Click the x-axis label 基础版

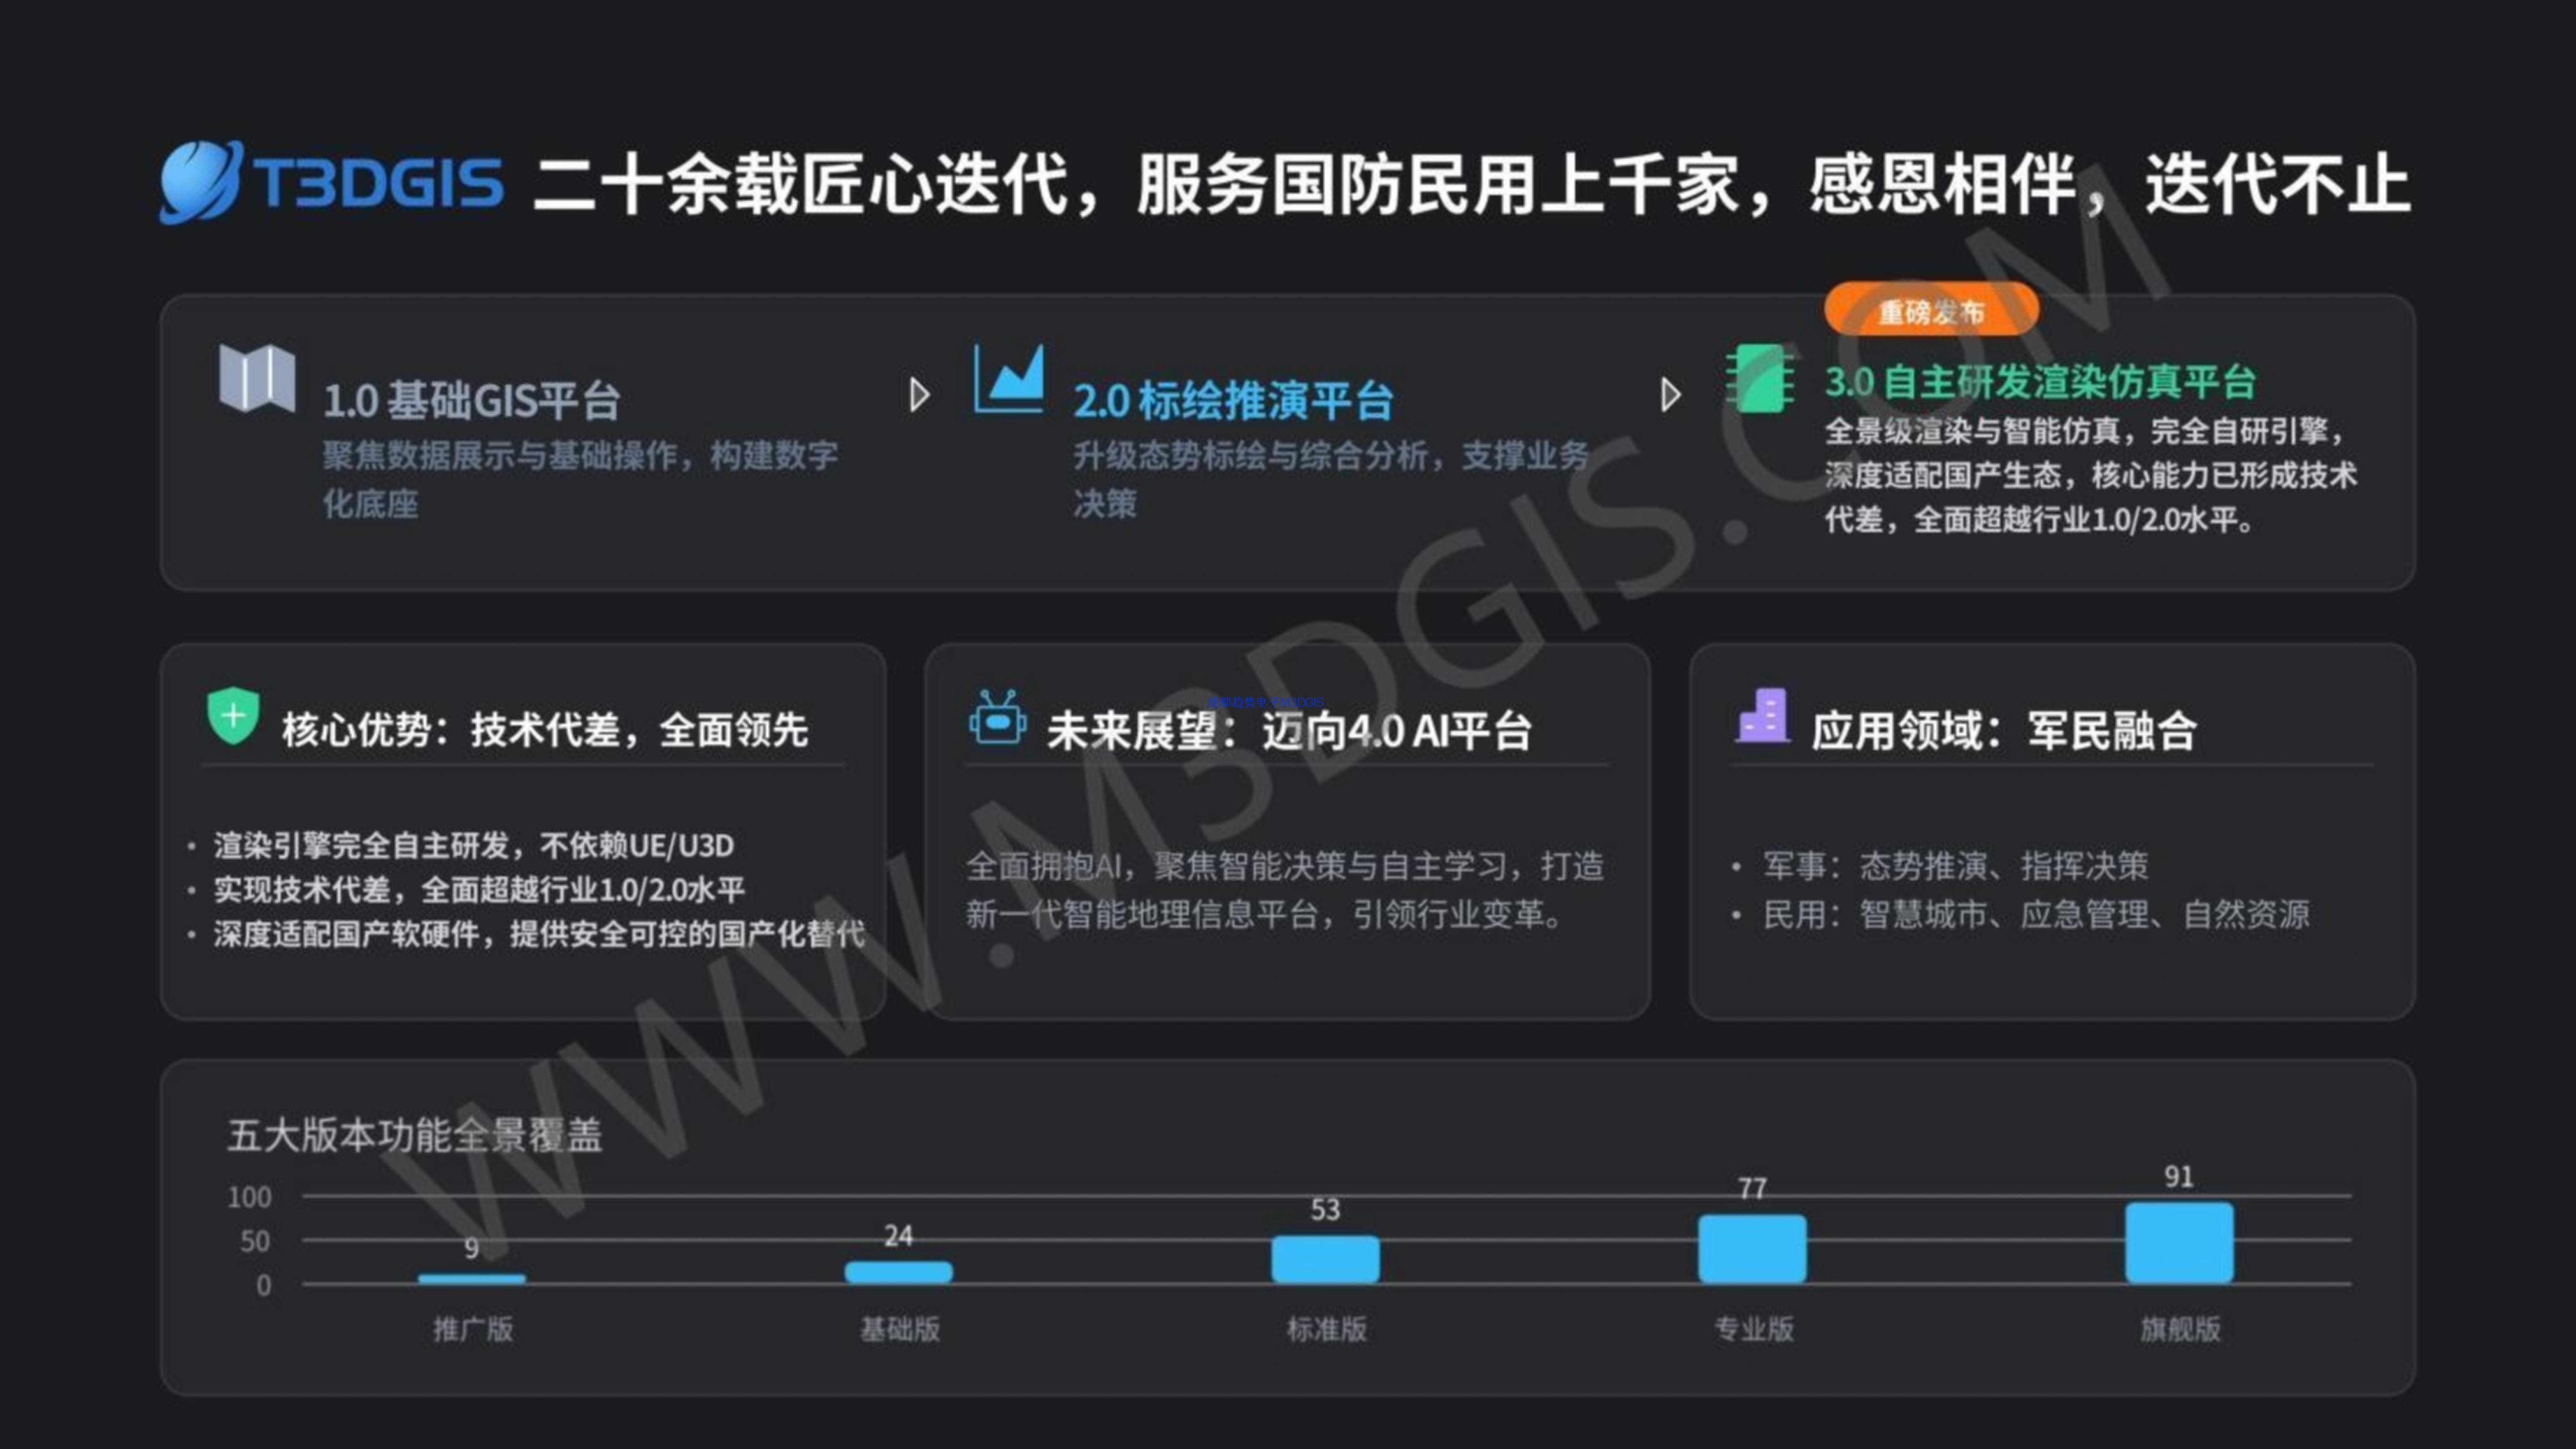(899, 1329)
